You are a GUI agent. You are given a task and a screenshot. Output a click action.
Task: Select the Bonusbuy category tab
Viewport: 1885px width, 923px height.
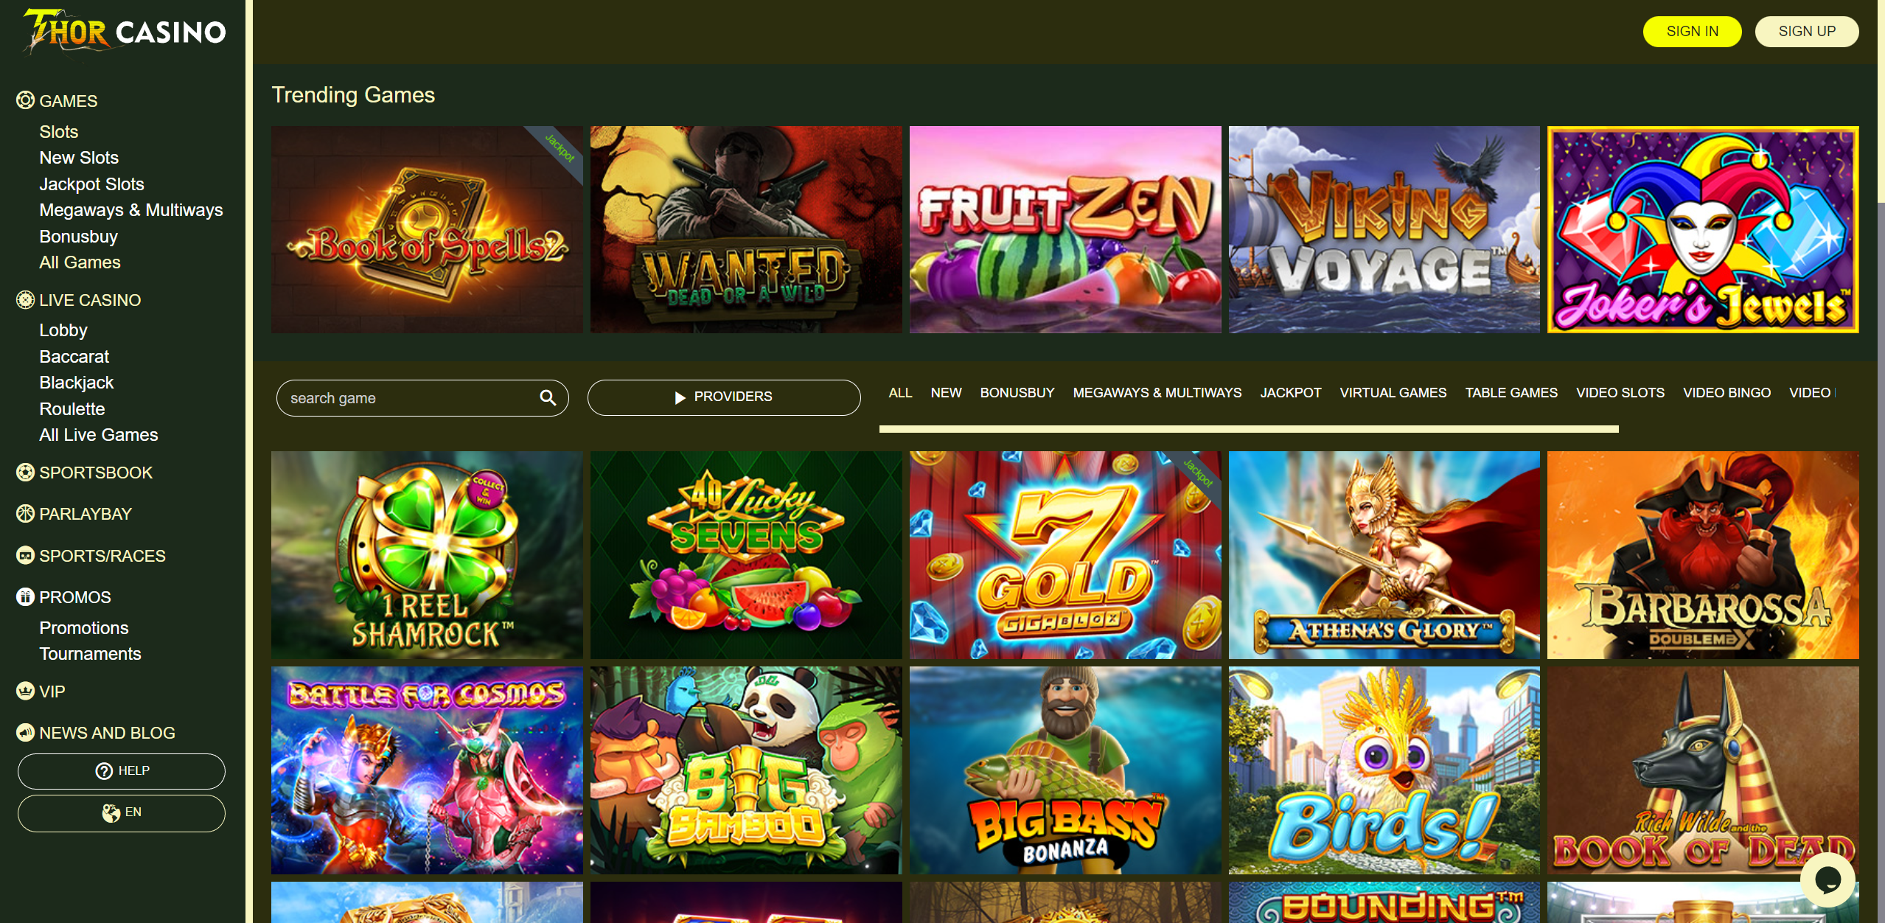(x=1017, y=393)
